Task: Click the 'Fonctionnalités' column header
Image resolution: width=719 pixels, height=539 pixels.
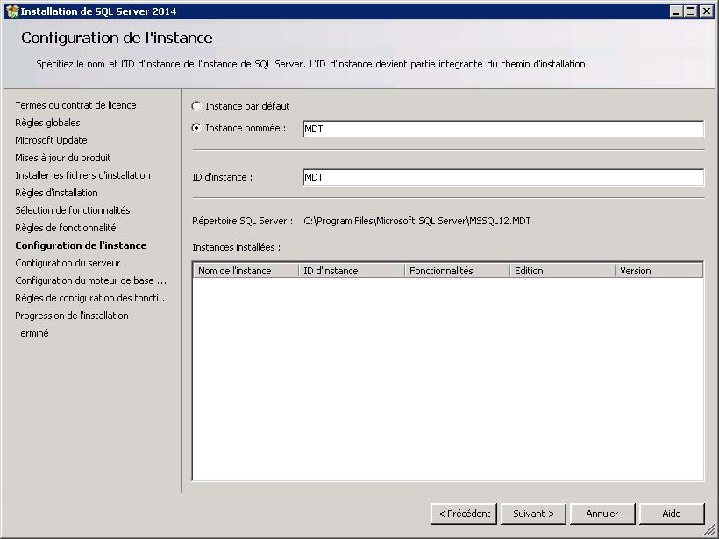Action: tap(457, 271)
